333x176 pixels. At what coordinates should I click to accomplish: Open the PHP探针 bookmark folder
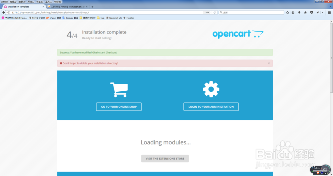(88, 18)
